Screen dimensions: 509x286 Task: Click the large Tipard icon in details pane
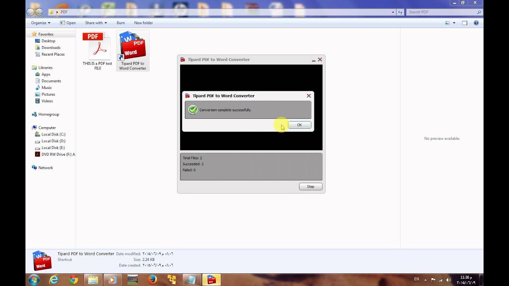pyautogui.click(x=42, y=260)
